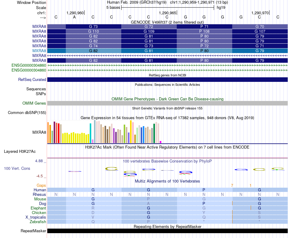Click codon G 74 box
Screen dimensions: 288x238
tap(93, 46)
